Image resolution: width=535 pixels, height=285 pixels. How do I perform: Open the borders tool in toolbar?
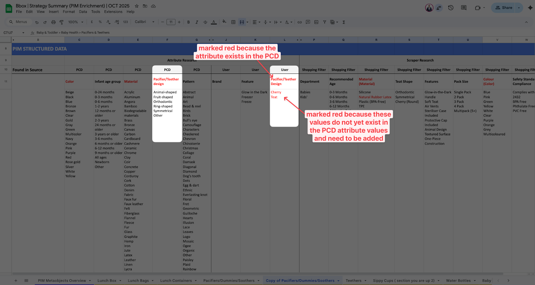[x=233, y=22]
